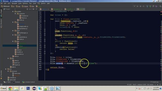This screenshot has height=91, width=162.
Task: Select game.html in project tree
Action: (12, 80)
